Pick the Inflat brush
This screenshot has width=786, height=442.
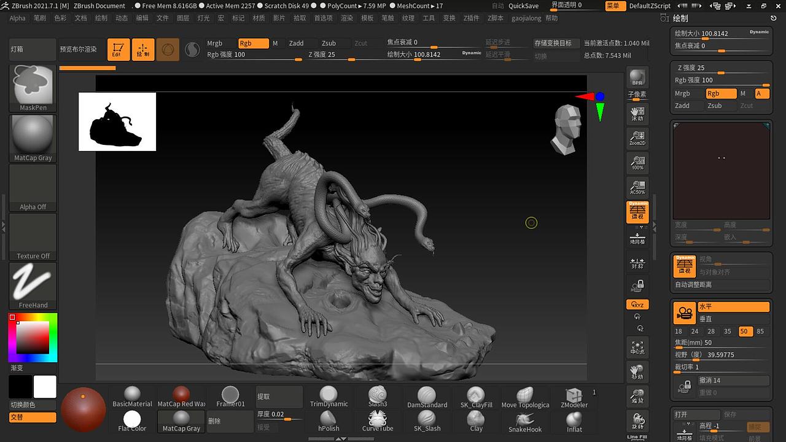[x=574, y=422]
